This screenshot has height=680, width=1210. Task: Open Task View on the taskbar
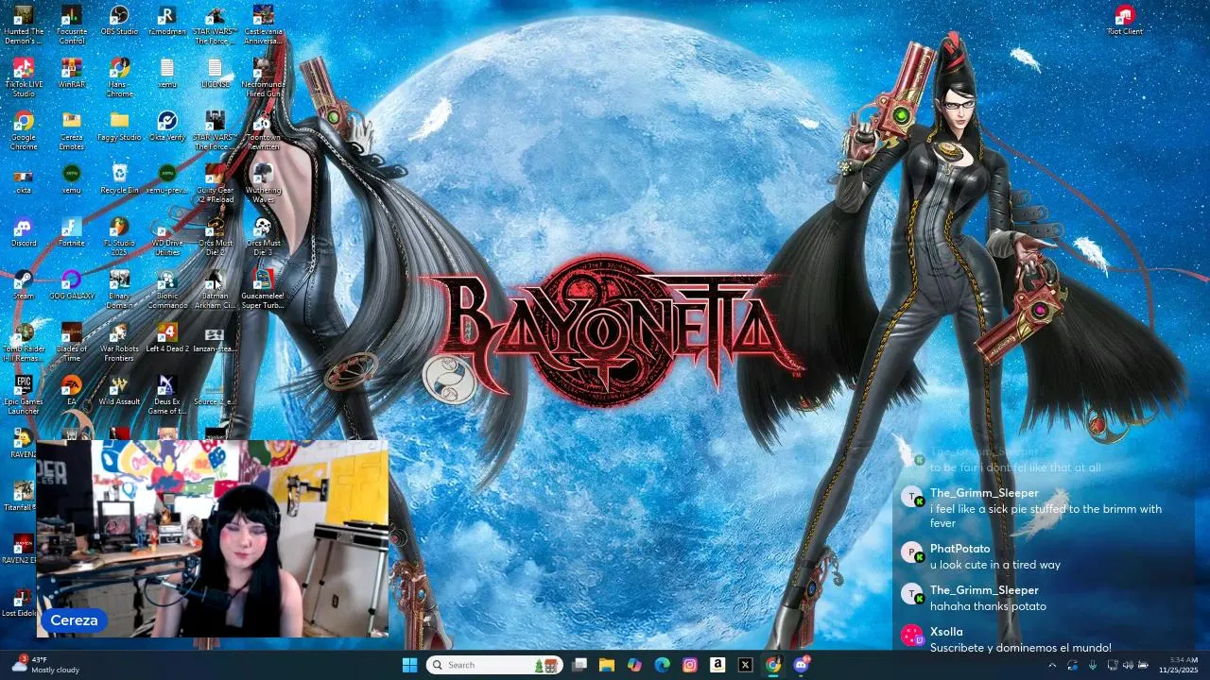click(579, 665)
